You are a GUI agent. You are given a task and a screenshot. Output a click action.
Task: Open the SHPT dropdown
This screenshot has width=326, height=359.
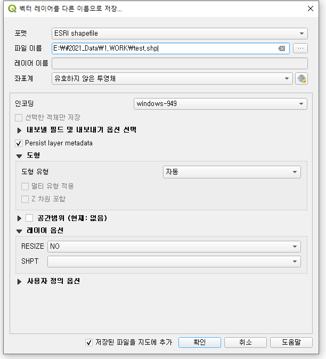coord(174,262)
